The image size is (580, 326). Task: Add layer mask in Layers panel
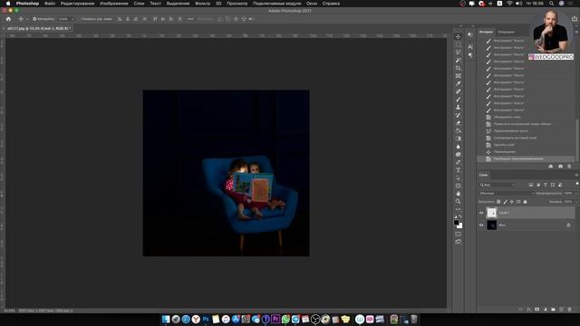(x=536, y=310)
